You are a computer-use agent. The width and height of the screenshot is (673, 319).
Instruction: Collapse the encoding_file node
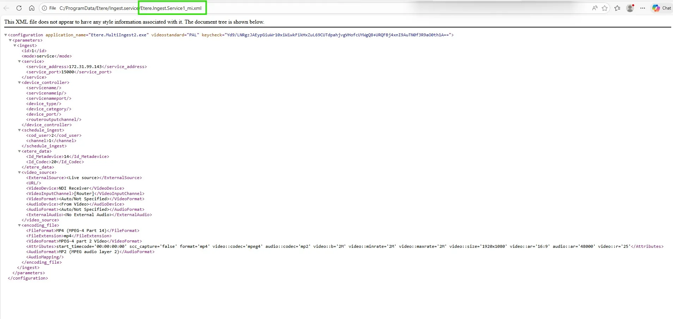[x=19, y=225]
